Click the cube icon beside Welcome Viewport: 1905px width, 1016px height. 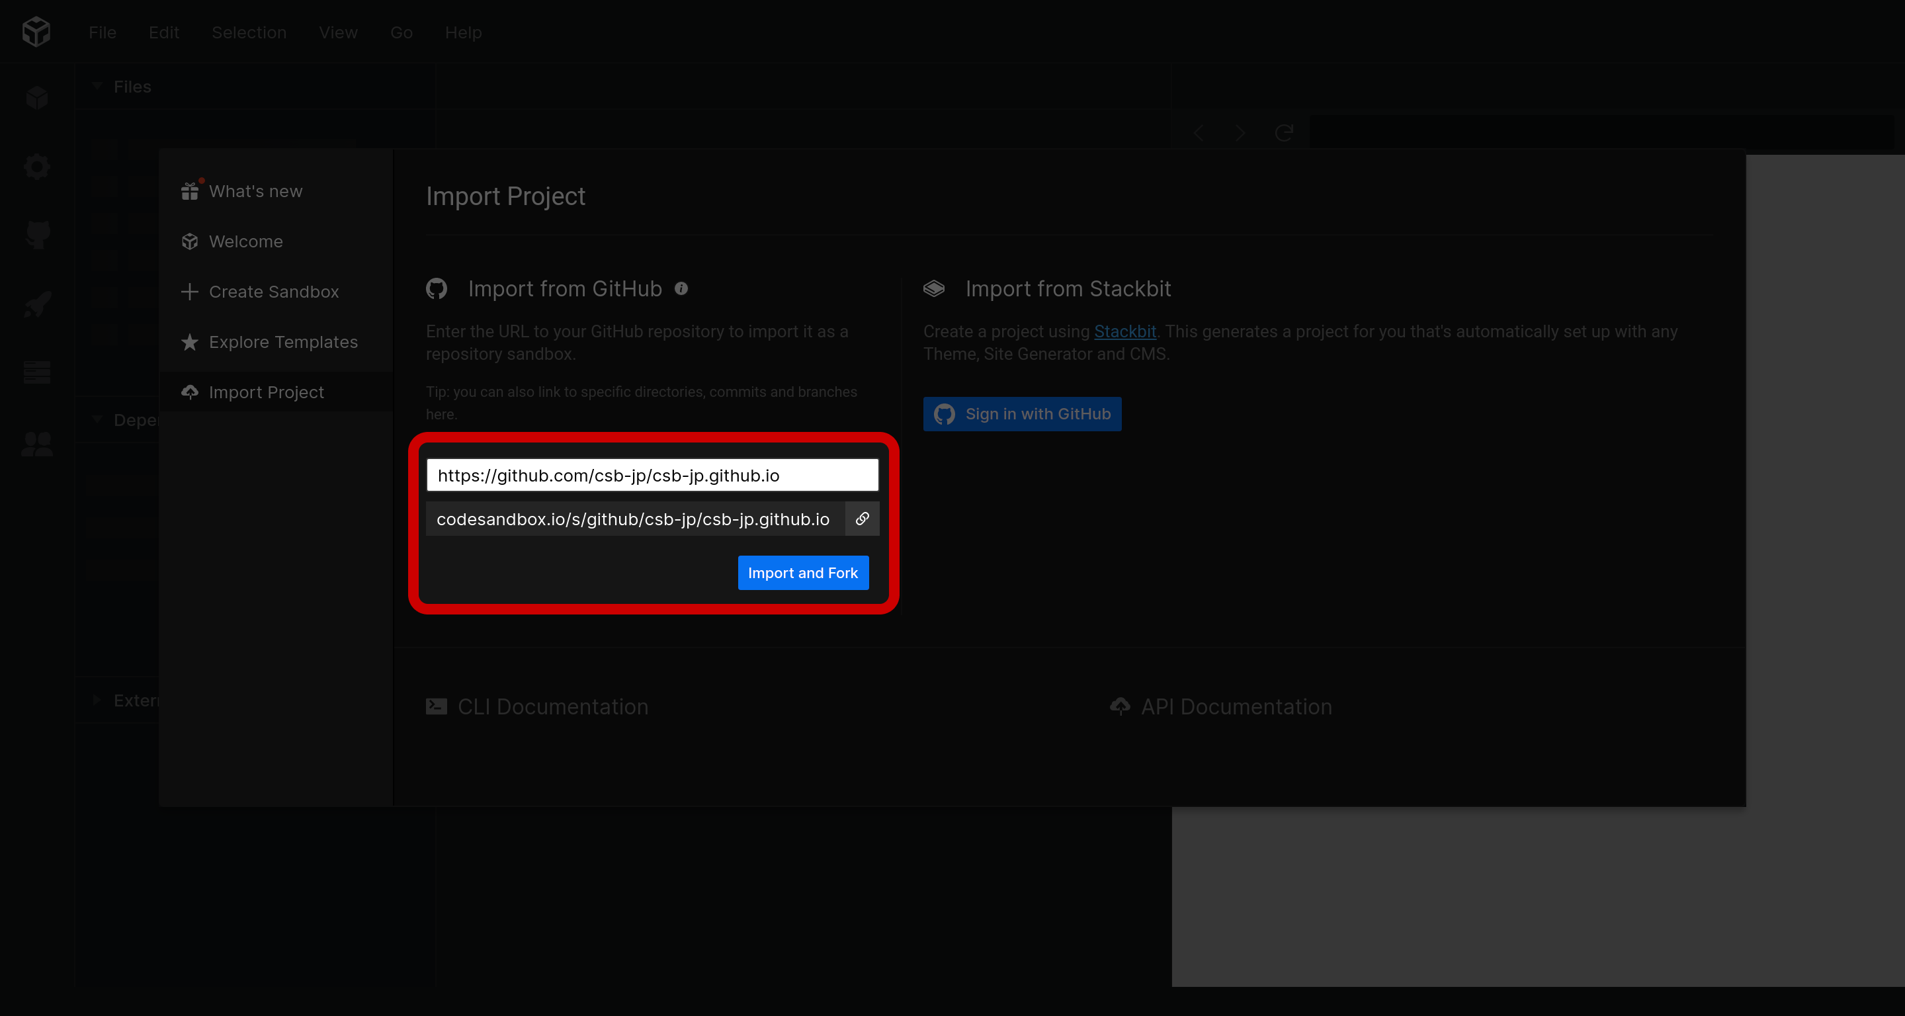pyautogui.click(x=190, y=241)
